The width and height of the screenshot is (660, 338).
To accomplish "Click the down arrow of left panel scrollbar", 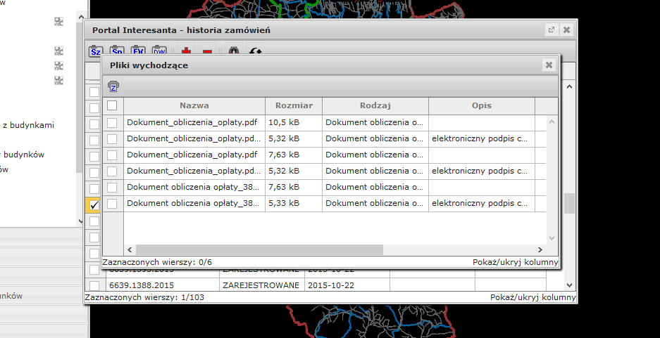I will [x=81, y=221].
